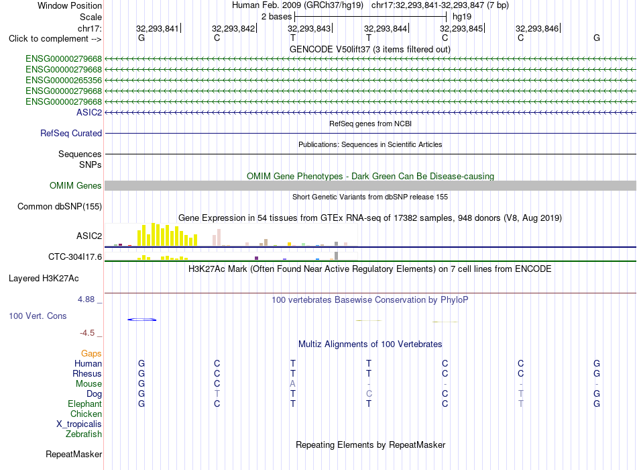Screen dimensions: 637x470
Task: Select the Rhesus alignment row label
Action: (87, 373)
